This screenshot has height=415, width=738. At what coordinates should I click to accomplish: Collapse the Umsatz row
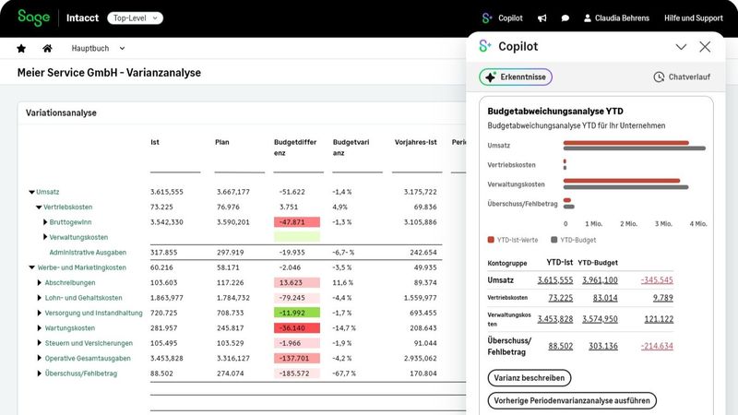point(31,192)
